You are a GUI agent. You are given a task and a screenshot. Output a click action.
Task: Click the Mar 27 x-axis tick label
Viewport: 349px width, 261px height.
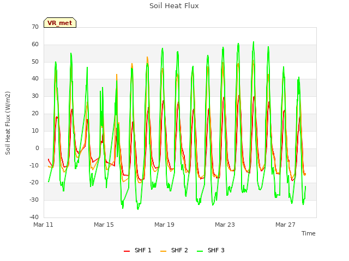285,225
